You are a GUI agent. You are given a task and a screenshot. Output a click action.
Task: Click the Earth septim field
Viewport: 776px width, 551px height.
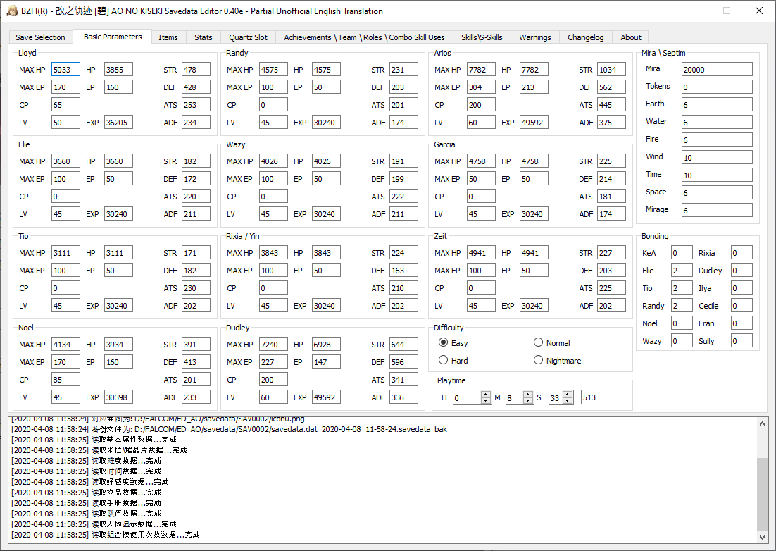tap(717, 104)
